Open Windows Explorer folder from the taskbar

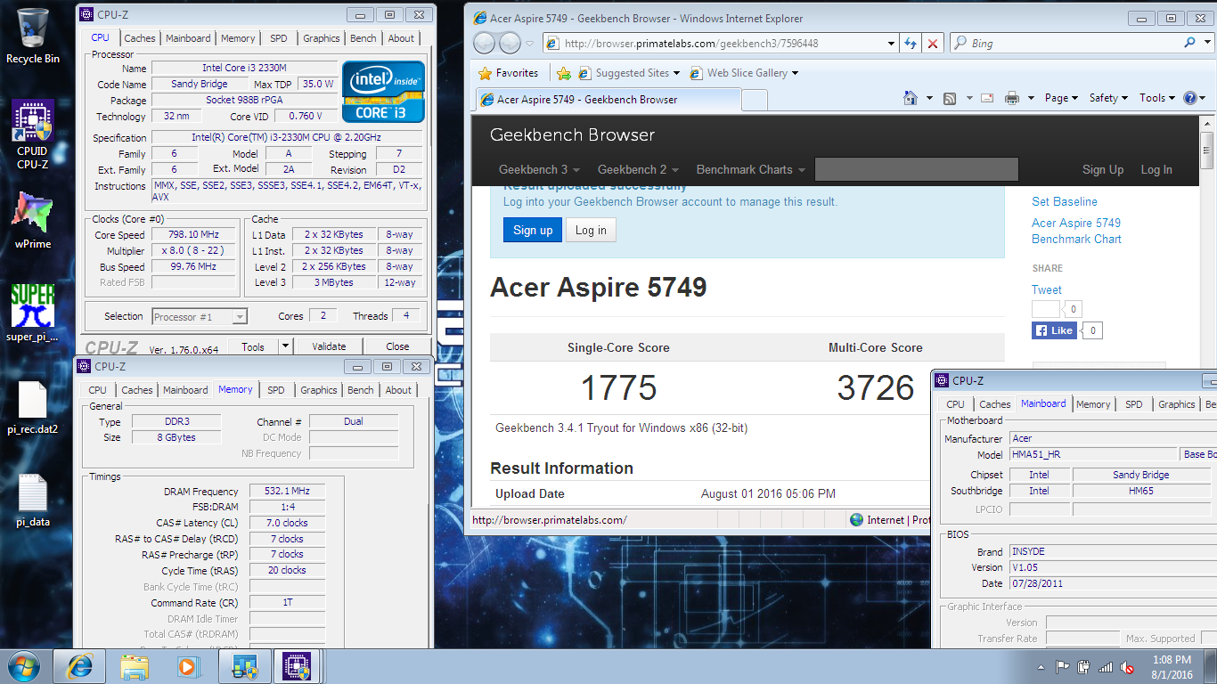pyautogui.click(x=135, y=666)
